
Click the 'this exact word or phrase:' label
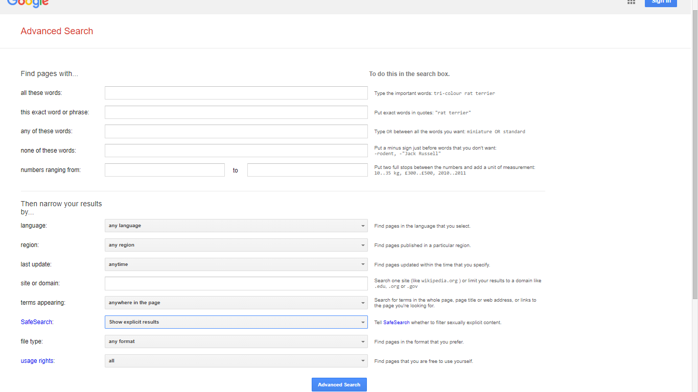[55, 112]
